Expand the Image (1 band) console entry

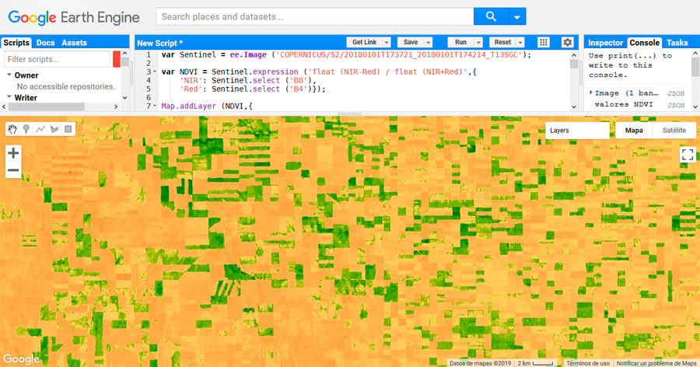coord(591,93)
